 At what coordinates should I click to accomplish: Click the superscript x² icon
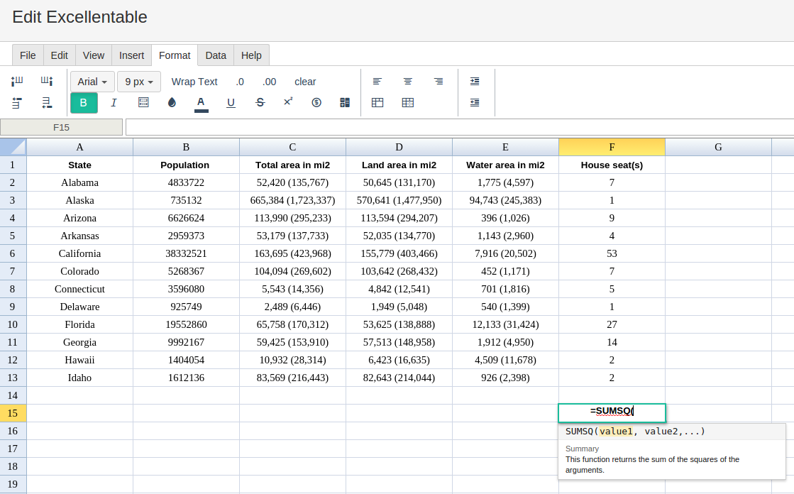[288, 101]
